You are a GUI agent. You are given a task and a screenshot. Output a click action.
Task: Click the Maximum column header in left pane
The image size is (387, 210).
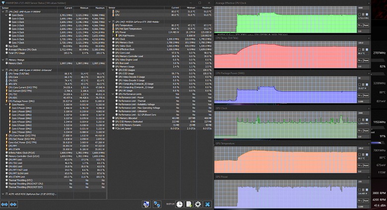click(98, 8)
